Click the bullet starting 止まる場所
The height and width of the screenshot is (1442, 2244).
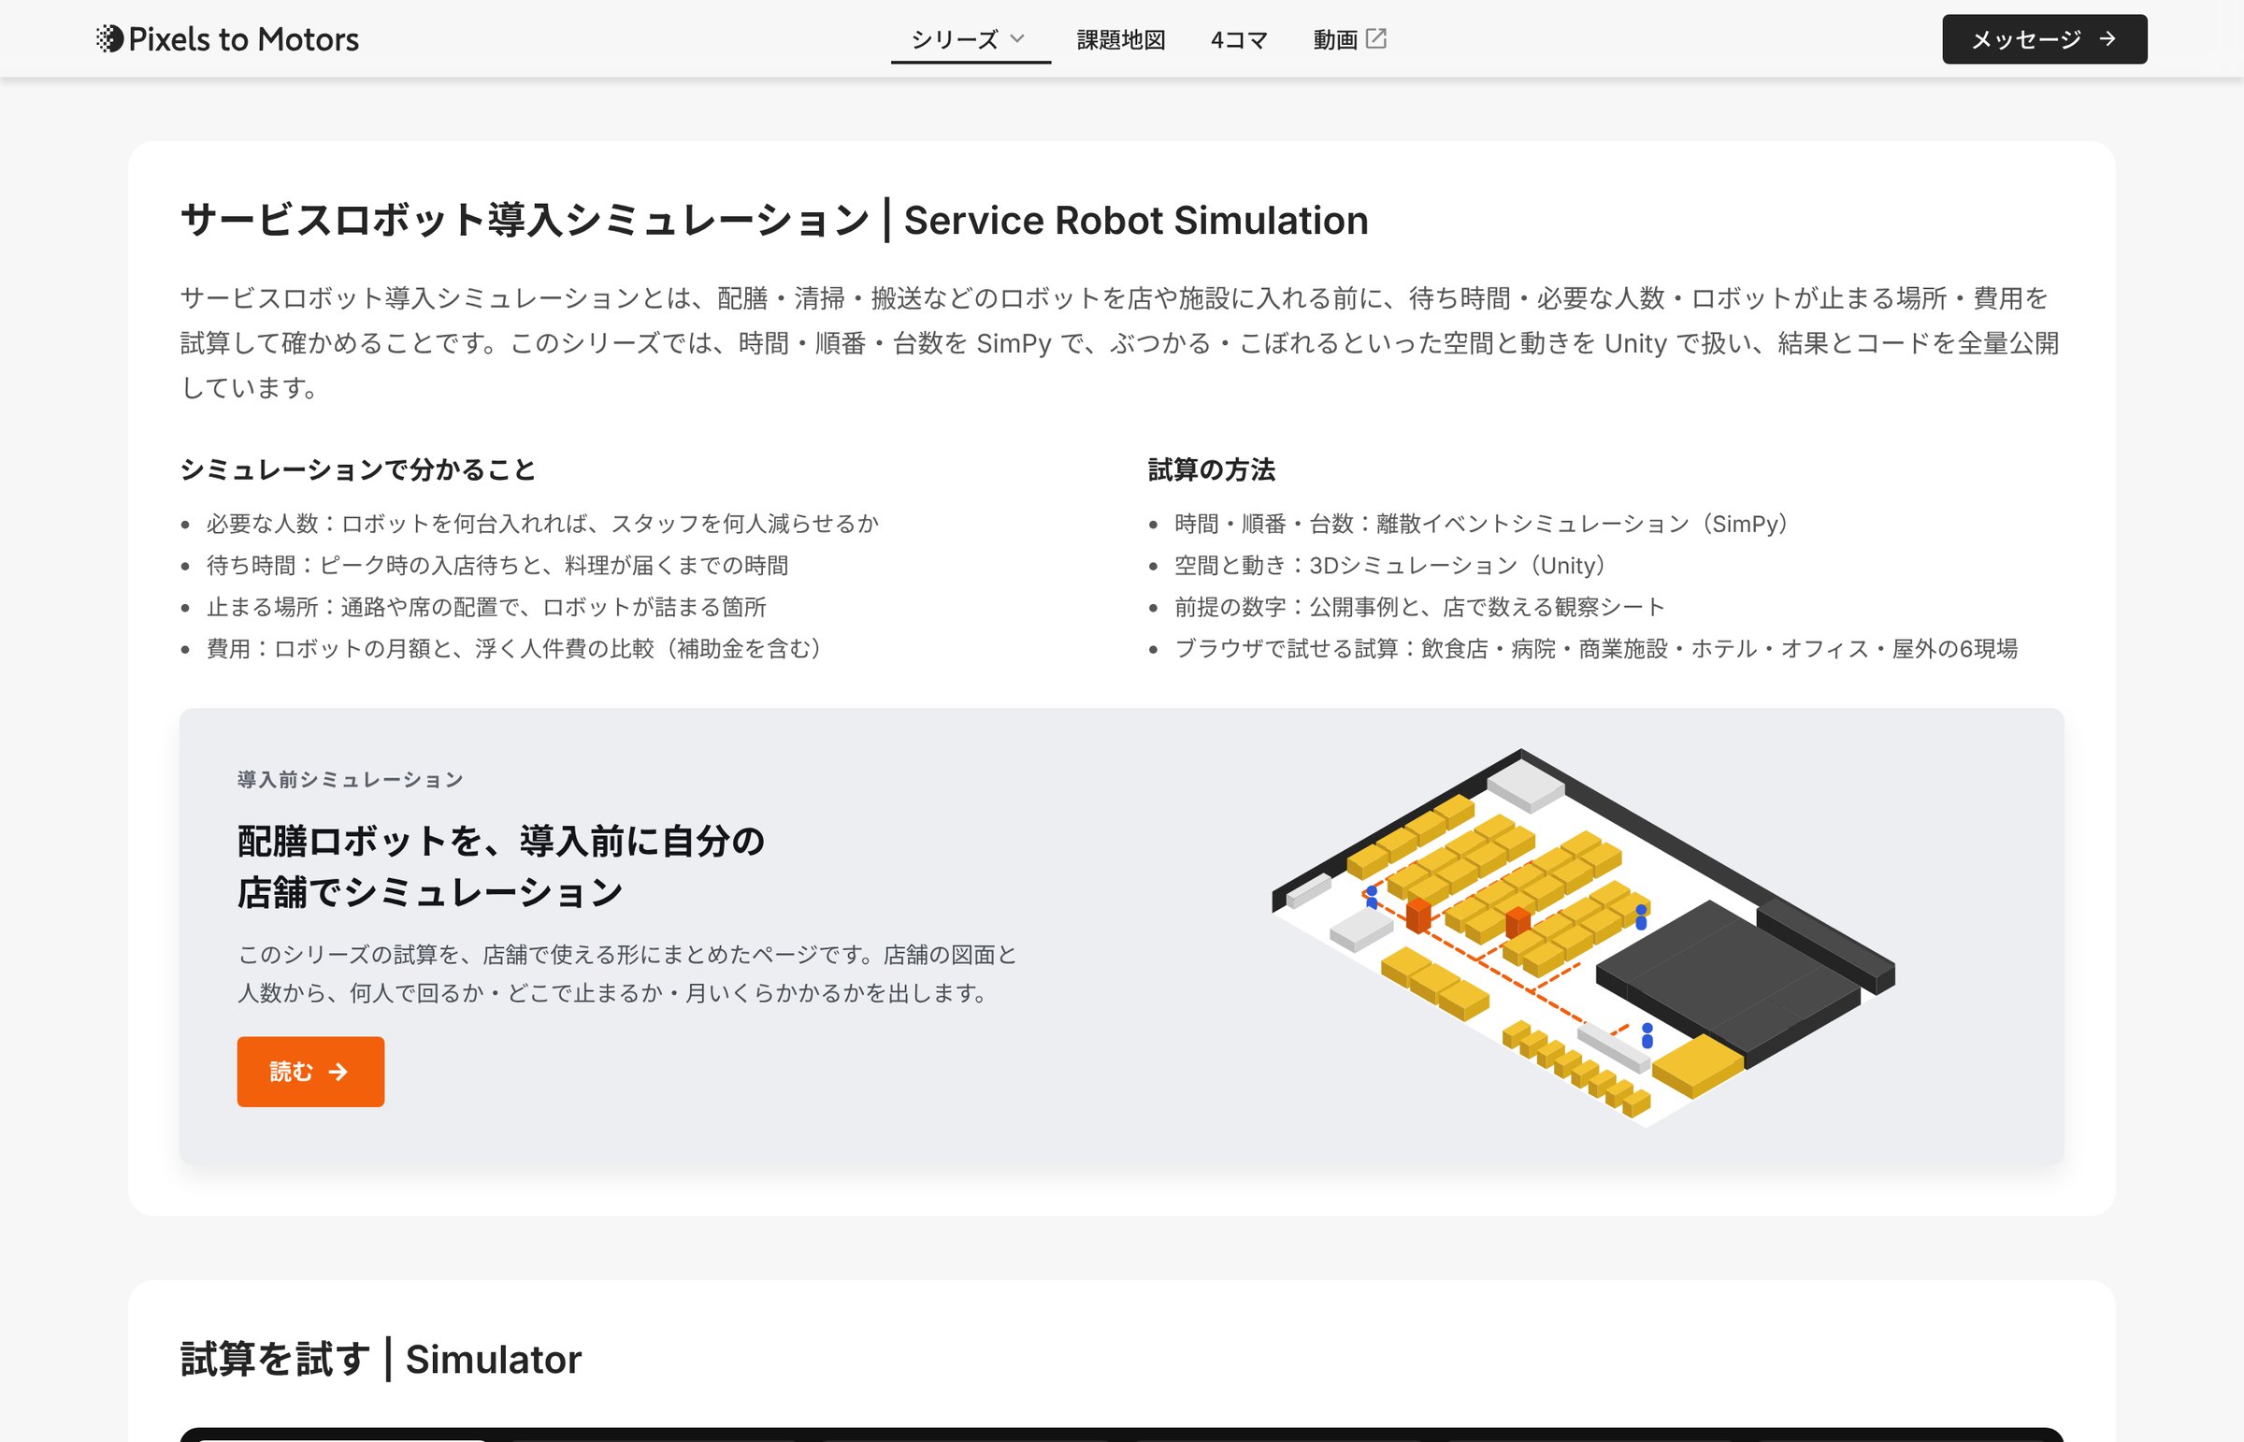point(486,607)
